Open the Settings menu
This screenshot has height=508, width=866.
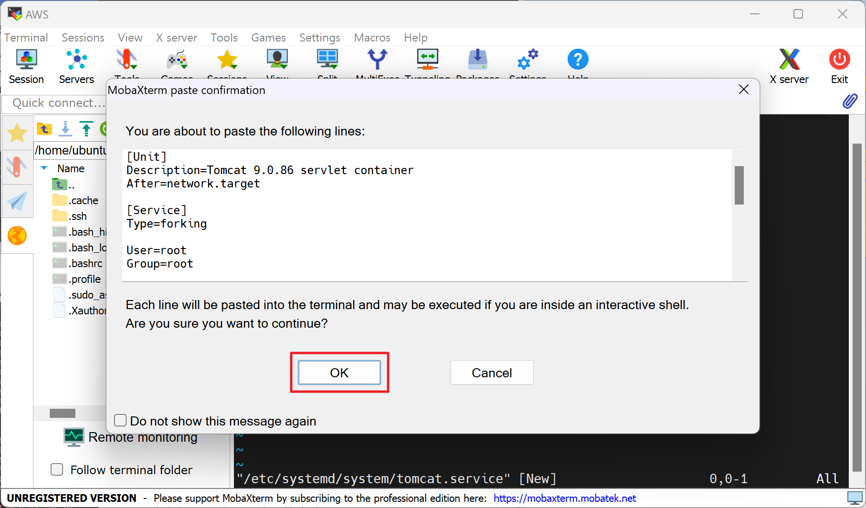point(320,37)
